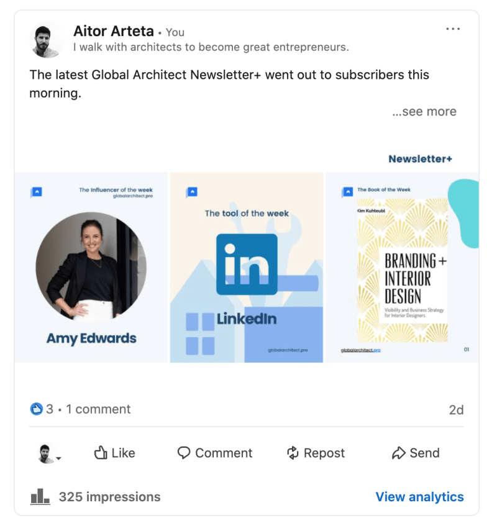Click the Repost arrows icon

pos(293,453)
